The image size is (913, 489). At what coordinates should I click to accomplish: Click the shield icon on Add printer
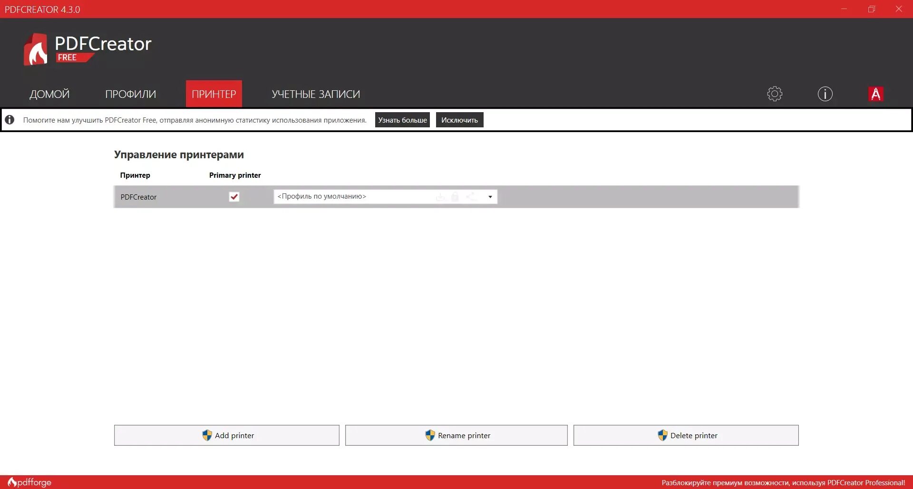(x=207, y=435)
